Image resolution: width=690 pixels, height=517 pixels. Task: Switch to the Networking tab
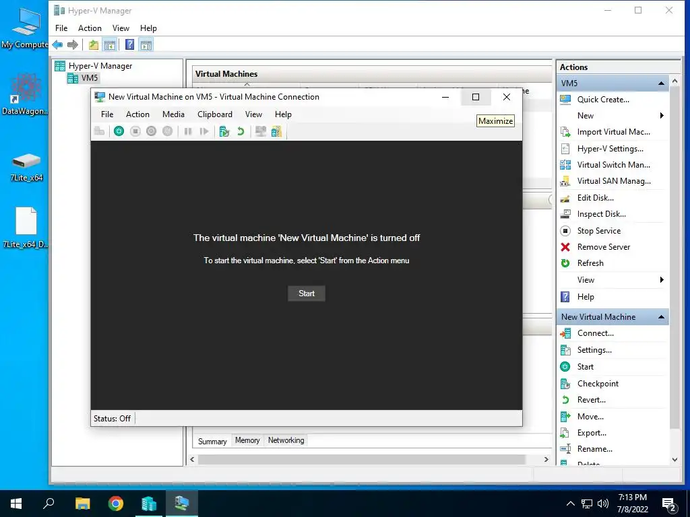(x=286, y=440)
